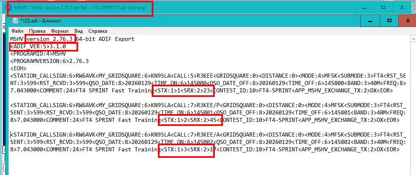416x175 pixels.
Task: Maximize the MSHV 7 MHz window
Action: pos(383,8)
